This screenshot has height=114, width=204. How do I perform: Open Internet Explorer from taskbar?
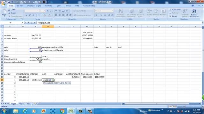coord(25,111)
